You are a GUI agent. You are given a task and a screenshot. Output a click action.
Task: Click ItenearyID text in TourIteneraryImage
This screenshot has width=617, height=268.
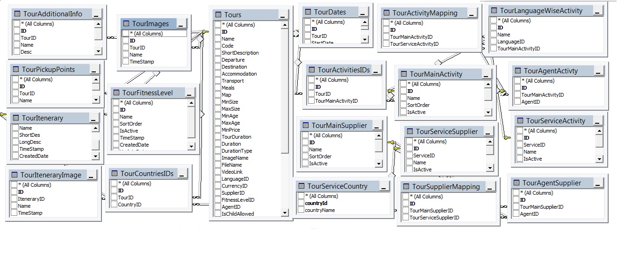[31, 199]
